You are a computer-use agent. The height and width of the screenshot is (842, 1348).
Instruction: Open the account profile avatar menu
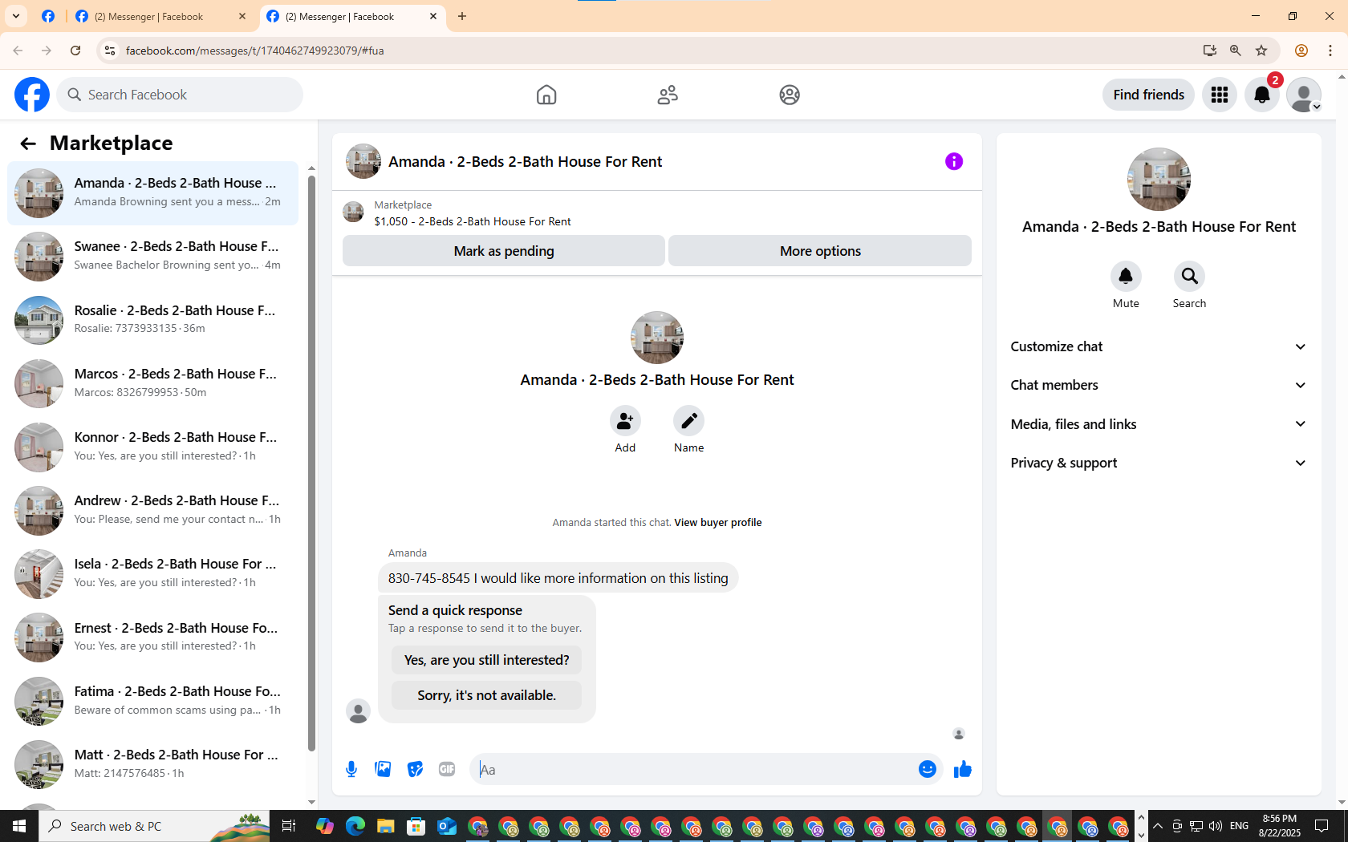tap(1304, 95)
